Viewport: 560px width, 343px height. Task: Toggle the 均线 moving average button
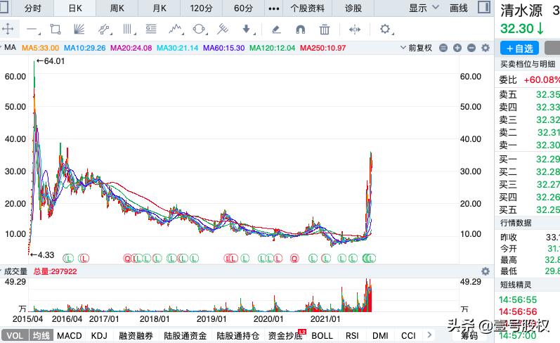tap(41, 335)
